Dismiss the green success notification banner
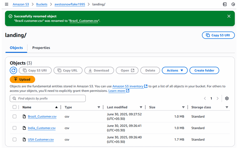 (229, 16)
